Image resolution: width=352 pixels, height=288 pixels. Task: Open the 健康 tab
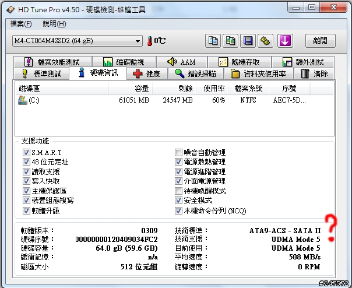[x=147, y=73]
